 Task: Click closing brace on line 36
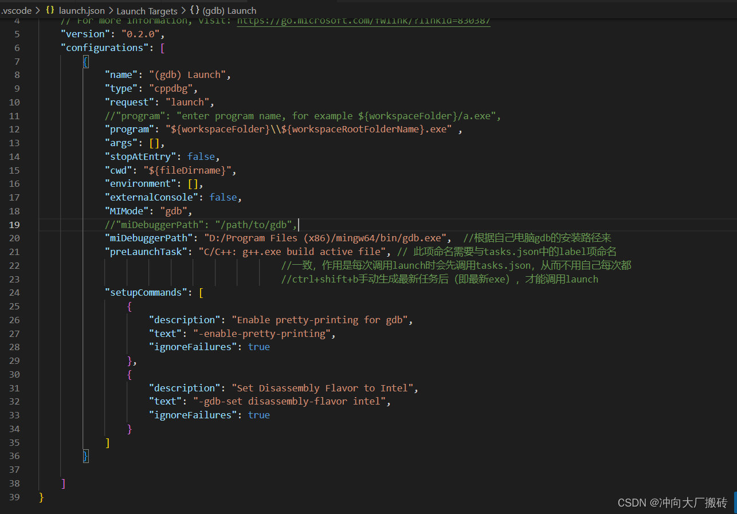pyautogui.click(x=85, y=456)
